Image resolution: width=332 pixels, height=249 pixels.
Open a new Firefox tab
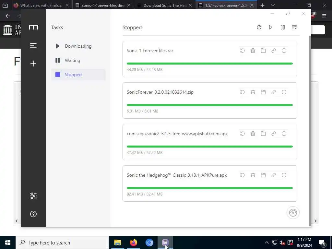click(263, 5)
